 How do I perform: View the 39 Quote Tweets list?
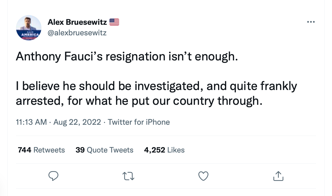[x=104, y=150]
